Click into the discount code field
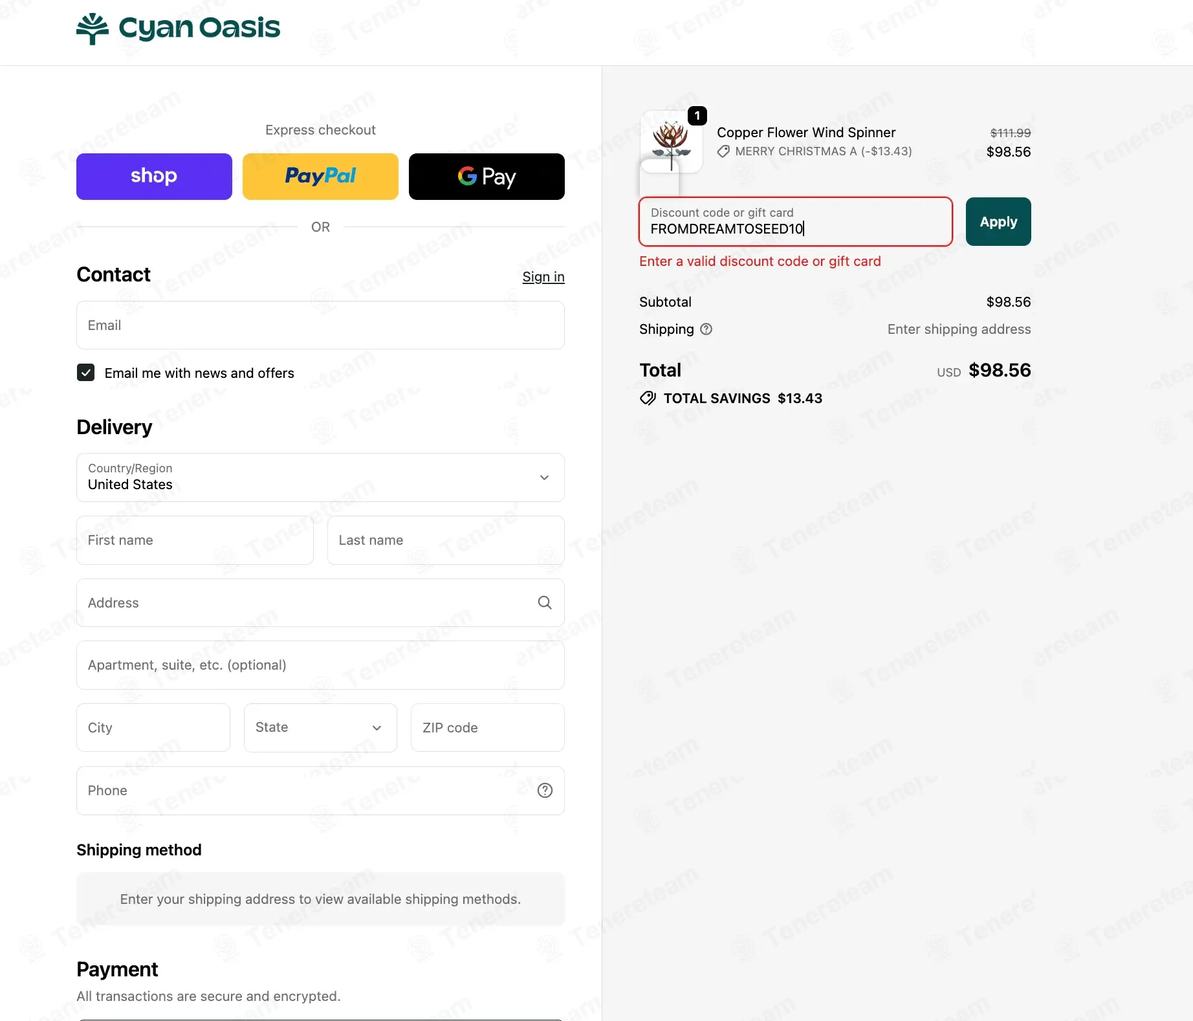Image resolution: width=1193 pixels, height=1021 pixels. (796, 221)
